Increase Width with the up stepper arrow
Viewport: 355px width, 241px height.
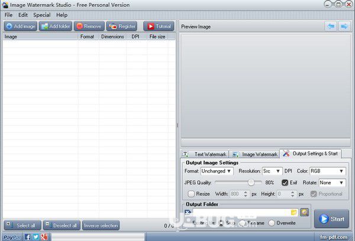tap(246, 192)
